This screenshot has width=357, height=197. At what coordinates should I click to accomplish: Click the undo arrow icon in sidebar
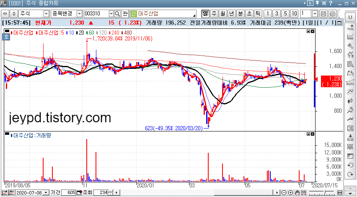click(x=350, y=165)
